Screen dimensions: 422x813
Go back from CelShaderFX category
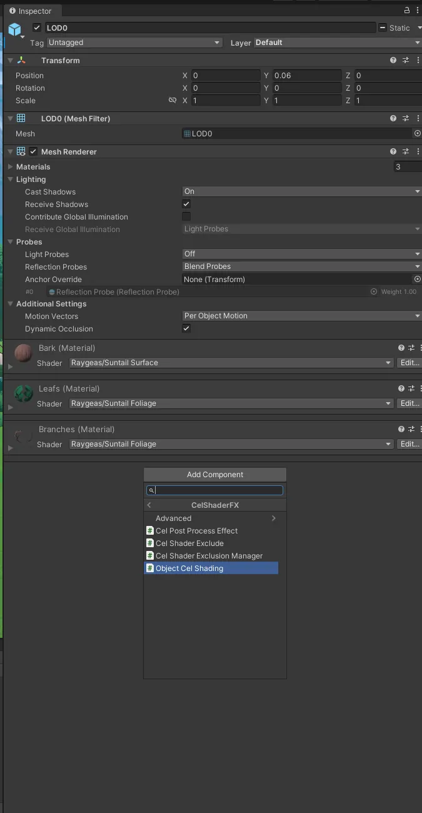[149, 505]
